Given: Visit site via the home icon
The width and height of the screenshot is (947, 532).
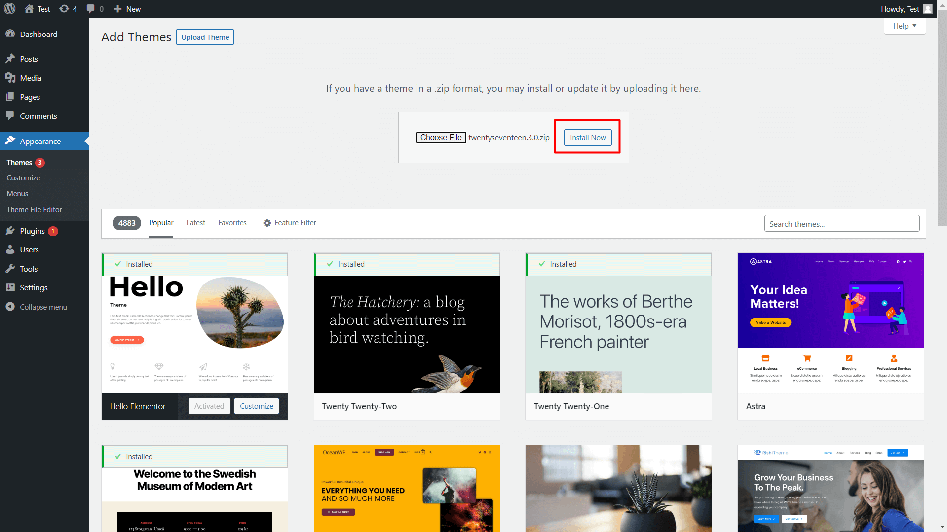Looking at the screenshot, I should coord(29,9).
